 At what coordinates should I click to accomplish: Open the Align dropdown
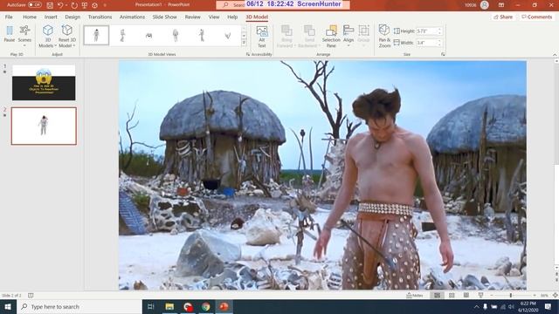pos(349,36)
